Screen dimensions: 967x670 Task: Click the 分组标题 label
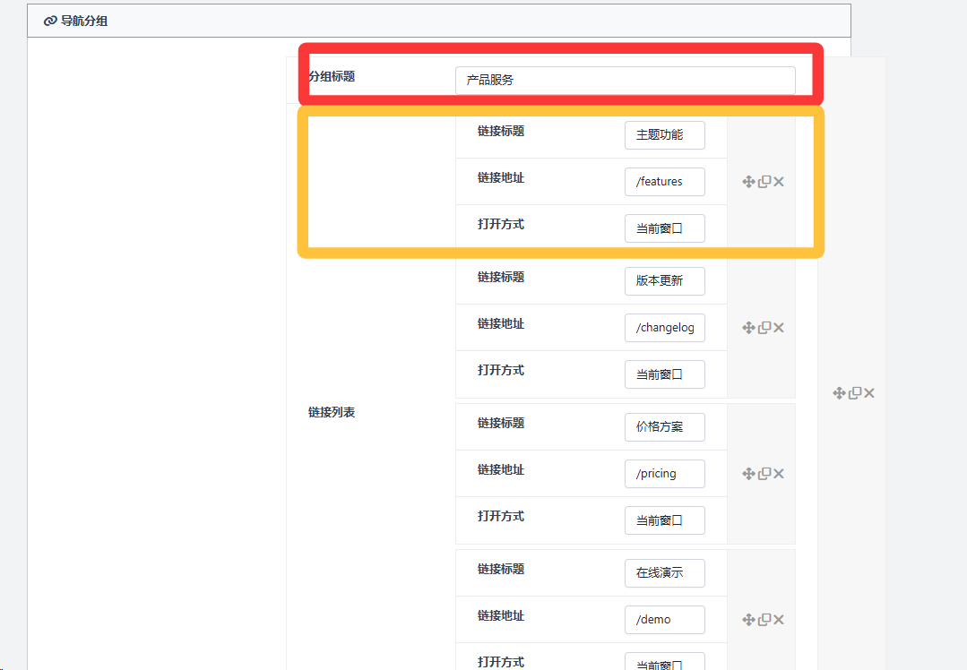[332, 76]
